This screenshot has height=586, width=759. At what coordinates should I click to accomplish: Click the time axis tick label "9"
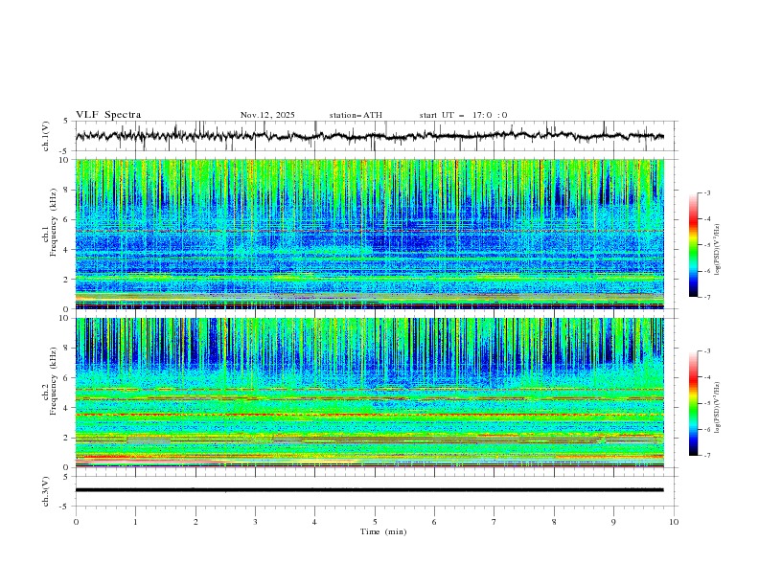(613, 522)
